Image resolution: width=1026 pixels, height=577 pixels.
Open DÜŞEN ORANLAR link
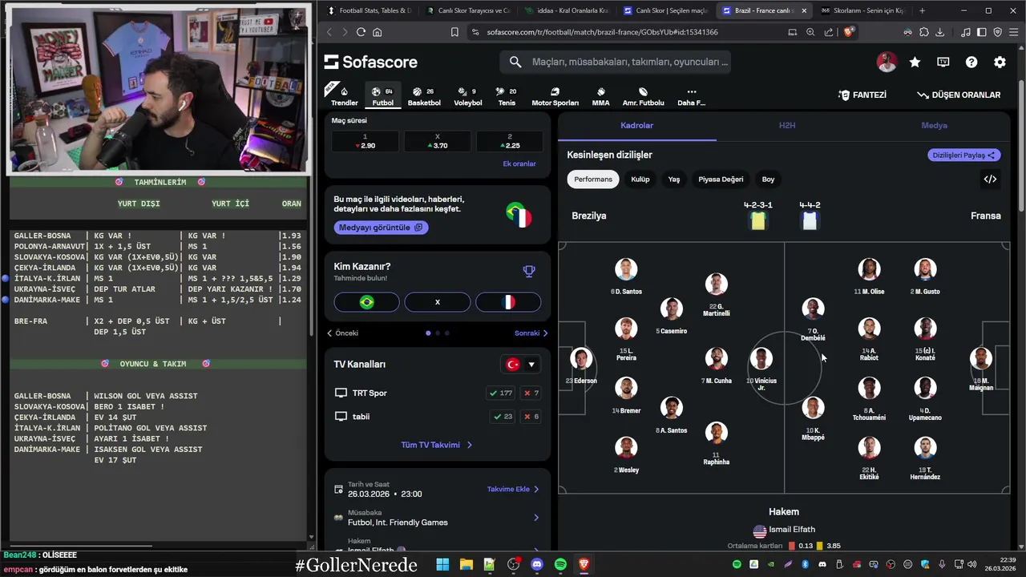point(959,95)
